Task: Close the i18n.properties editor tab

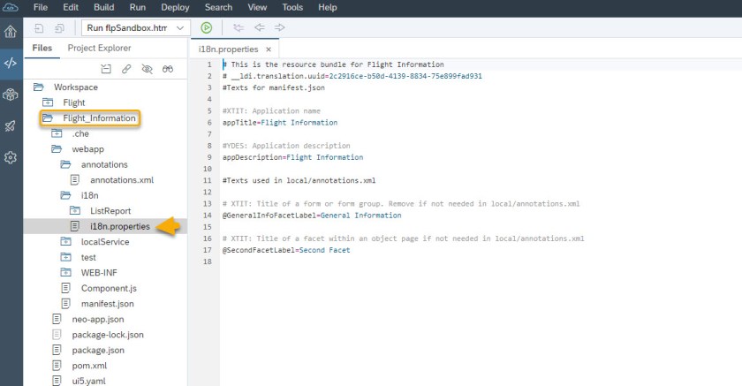Action: pos(268,49)
